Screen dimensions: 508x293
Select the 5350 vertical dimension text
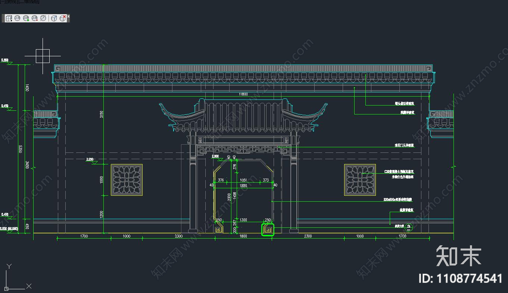click(21, 149)
